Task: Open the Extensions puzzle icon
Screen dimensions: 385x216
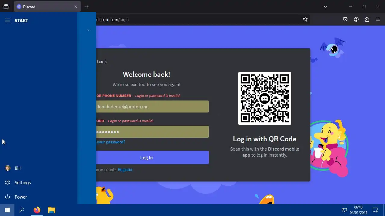Action: point(367,19)
